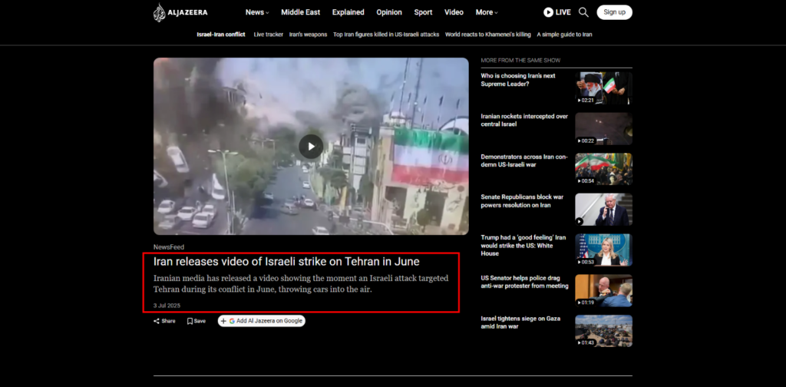The width and height of the screenshot is (786, 387).
Task: Open the Middle East section
Action: (302, 12)
